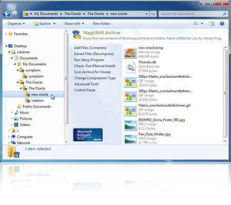Click the Pictures library icon
This screenshot has width=231, height=205.
click(16, 118)
